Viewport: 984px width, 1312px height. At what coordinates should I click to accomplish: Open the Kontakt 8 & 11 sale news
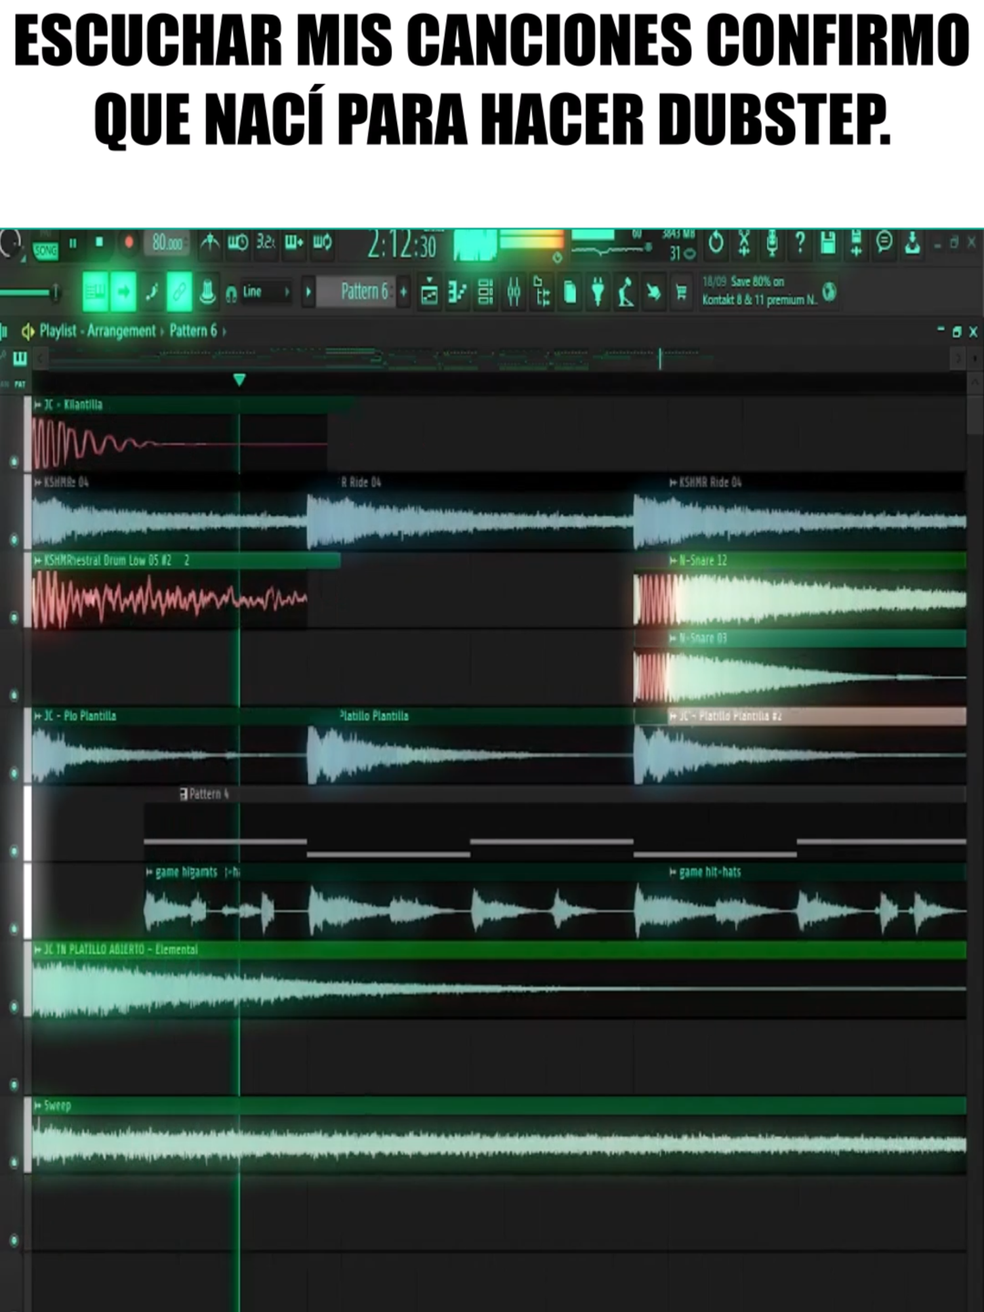[x=760, y=291]
